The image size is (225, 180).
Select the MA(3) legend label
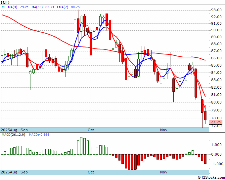click(13, 7)
